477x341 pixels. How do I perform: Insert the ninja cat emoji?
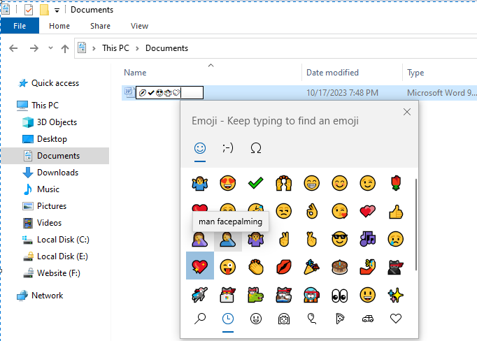click(x=396, y=267)
